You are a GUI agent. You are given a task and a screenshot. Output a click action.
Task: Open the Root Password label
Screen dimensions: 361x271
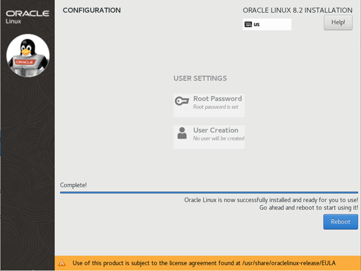click(218, 98)
